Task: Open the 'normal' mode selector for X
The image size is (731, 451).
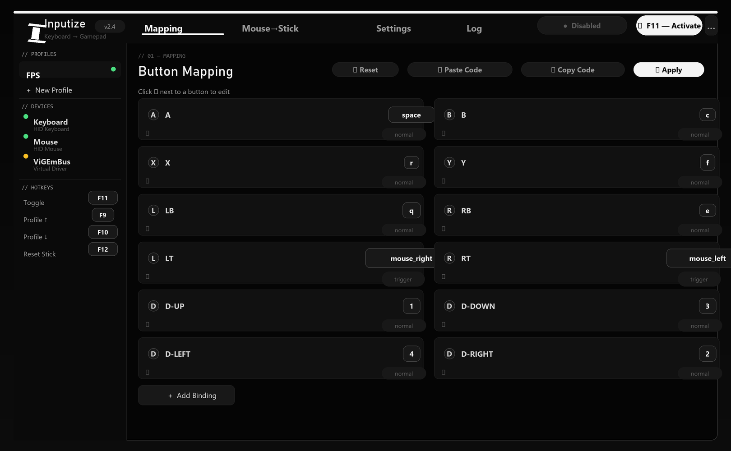Action: point(404,182)
